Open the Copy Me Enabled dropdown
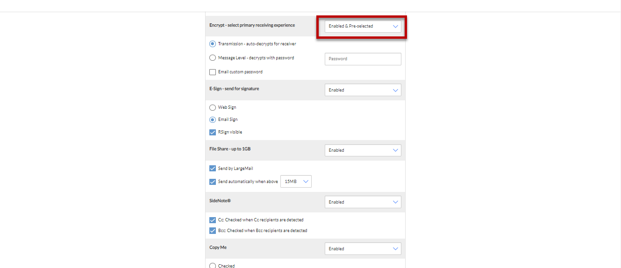 (363, 249)
